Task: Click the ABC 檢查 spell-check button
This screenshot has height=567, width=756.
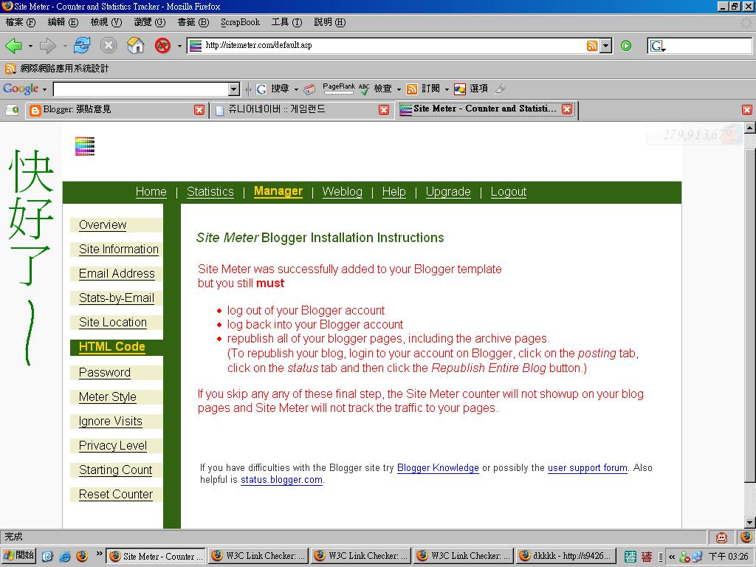Action: coord(375,89)
